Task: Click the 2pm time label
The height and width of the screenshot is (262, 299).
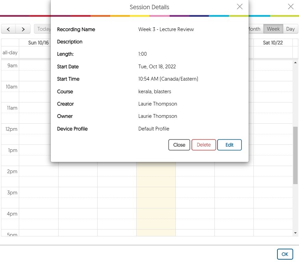Action: coord(12,171)
